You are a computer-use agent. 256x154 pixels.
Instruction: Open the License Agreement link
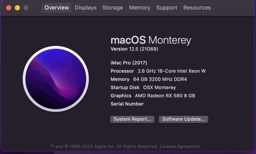click(x=180, y=146)
